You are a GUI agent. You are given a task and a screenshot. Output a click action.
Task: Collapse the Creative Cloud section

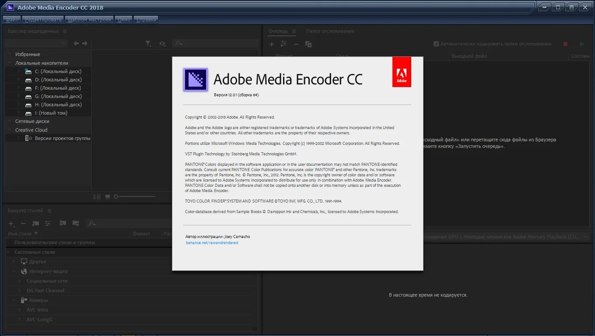tap(10, 130)
